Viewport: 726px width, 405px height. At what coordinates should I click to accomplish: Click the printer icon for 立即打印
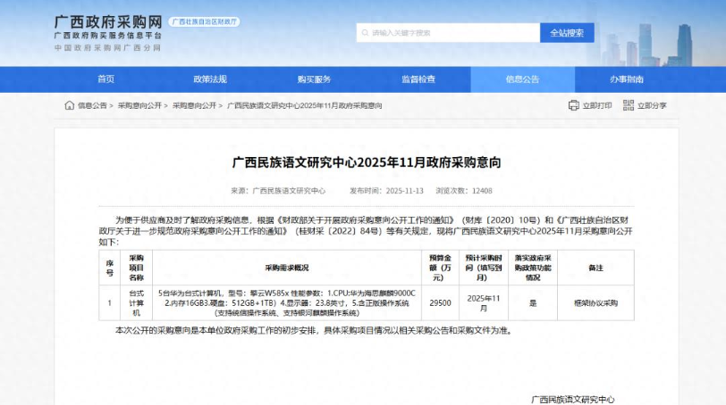click(x=573, y=105)
